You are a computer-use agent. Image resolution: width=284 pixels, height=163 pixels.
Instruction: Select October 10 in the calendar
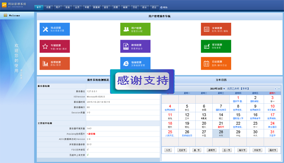pos(272,108)
